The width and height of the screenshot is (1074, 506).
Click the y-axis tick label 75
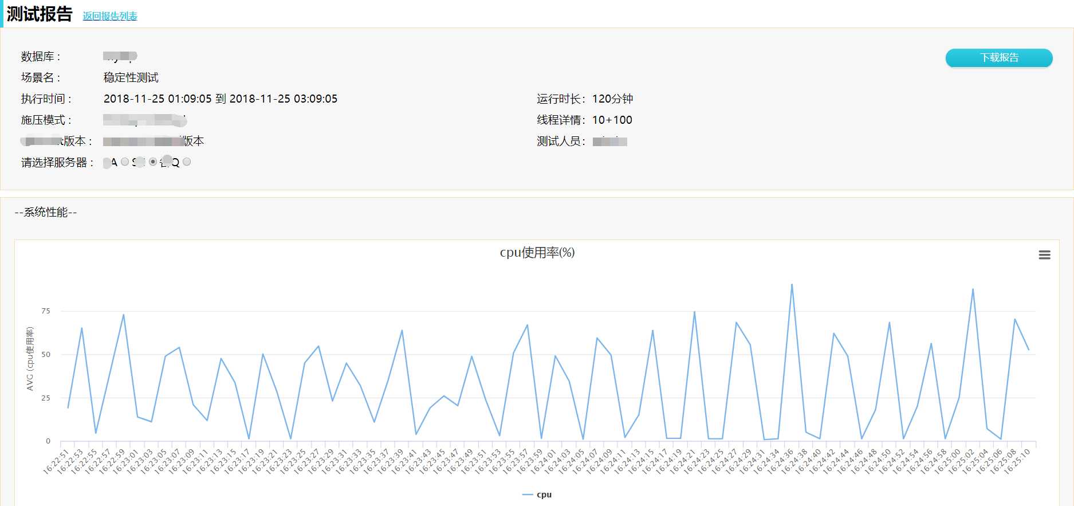(46, 311)
